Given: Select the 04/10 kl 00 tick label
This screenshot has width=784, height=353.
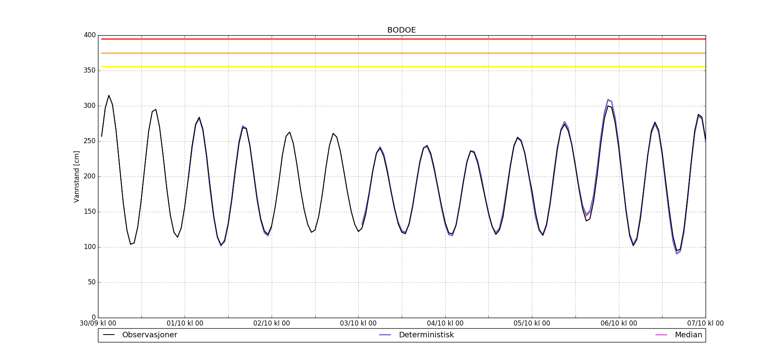Looking at the screenshot, I should (445, 324).
